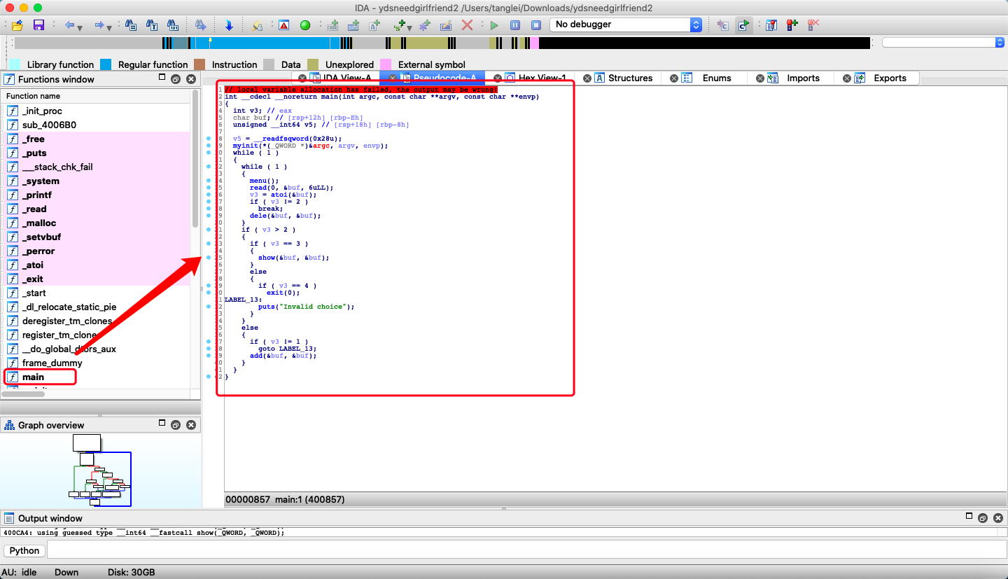Click the generate pseudocode C icon

click(743, 25)
